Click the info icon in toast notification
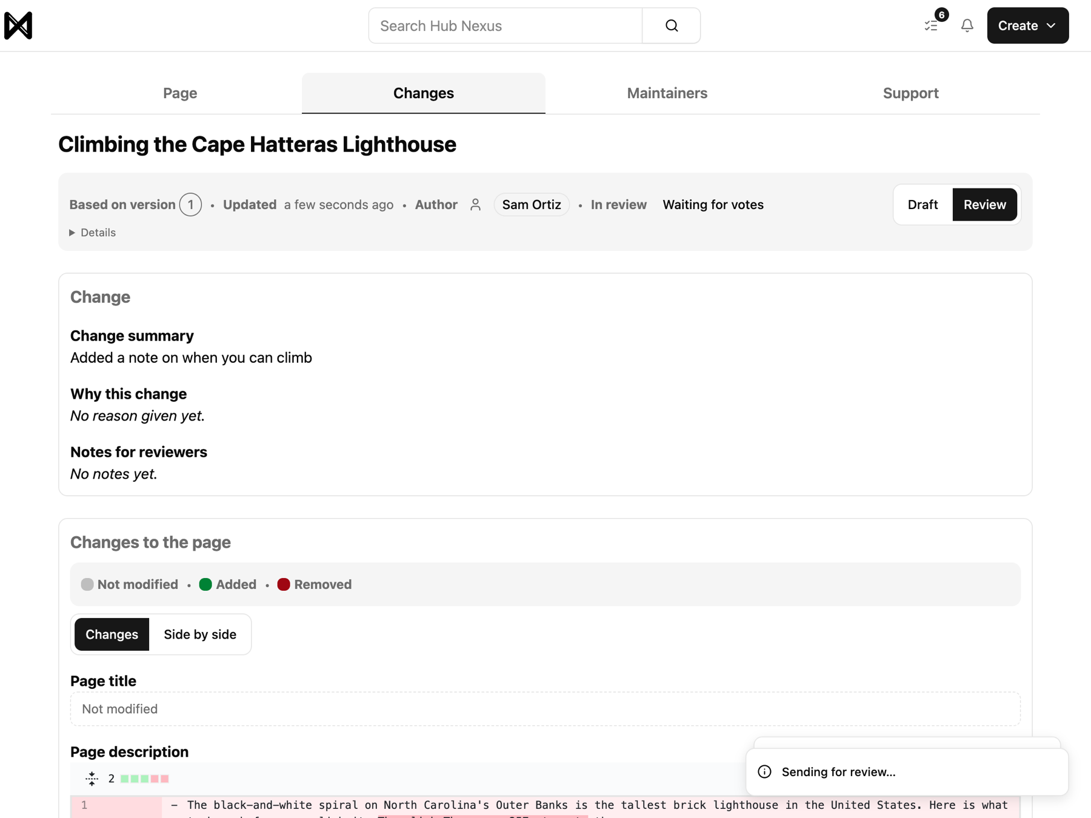Screen dimensions: 1091x818 tap(765, 772)
